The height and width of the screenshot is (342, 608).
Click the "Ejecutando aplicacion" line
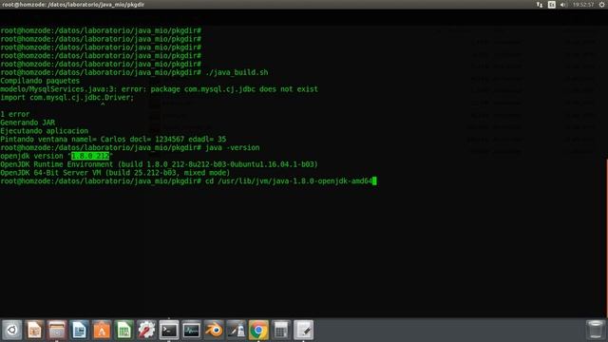click(x=45, y=131)
